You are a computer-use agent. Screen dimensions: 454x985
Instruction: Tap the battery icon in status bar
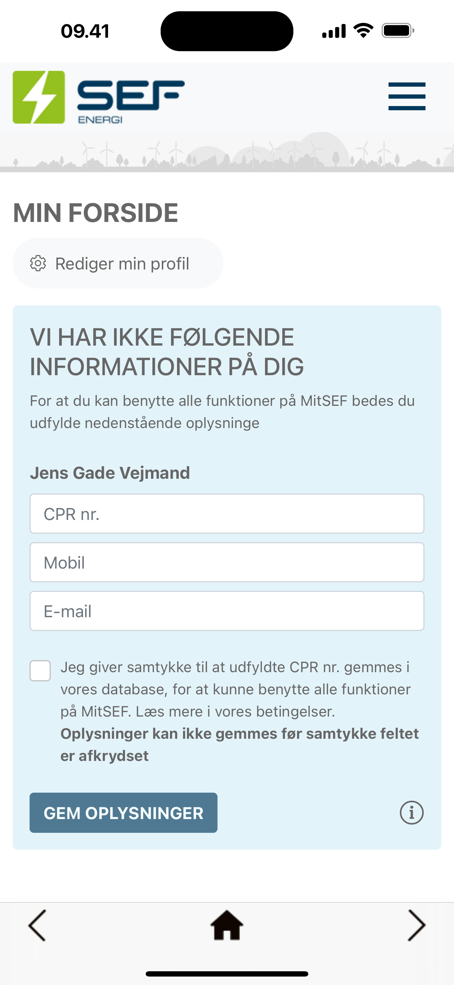point(398,31)
